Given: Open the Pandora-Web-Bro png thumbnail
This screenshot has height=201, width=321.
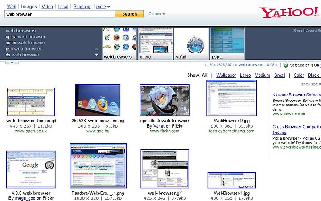Looking at the screenshot, I should (x=98, y=165).
